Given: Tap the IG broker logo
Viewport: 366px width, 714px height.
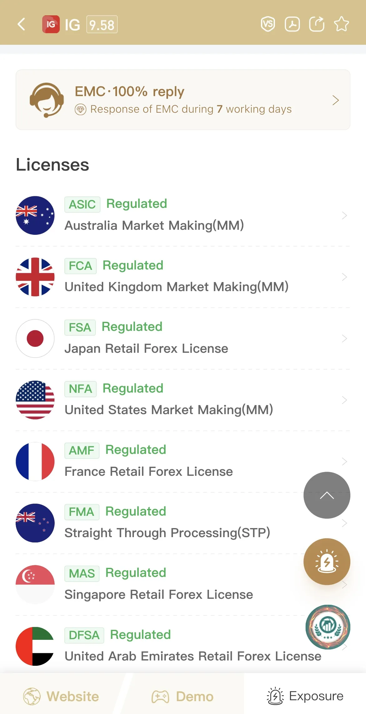Looking at the screenshot, I should pos(51,24).
